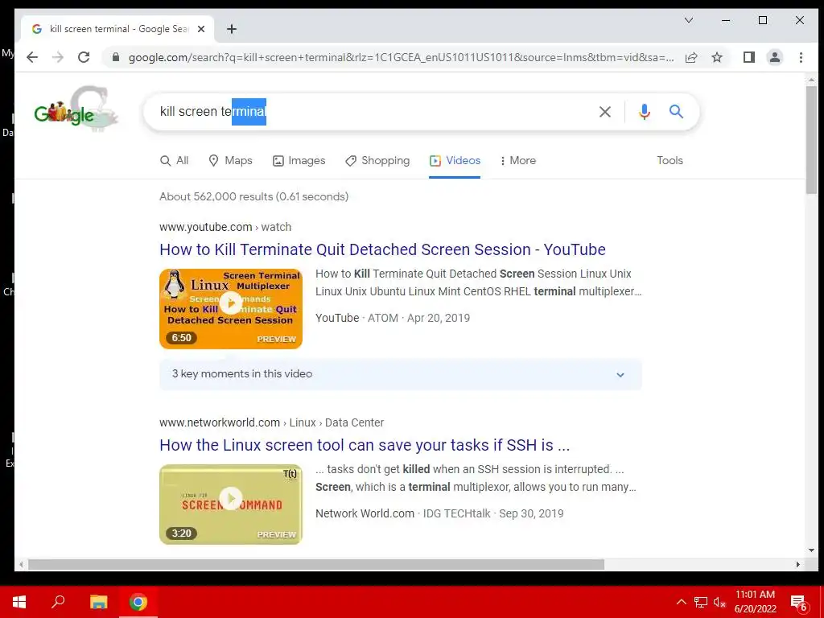Bookmark this page with the star icon
Screen dimensions: 824x618
click(x=717, y=57)
